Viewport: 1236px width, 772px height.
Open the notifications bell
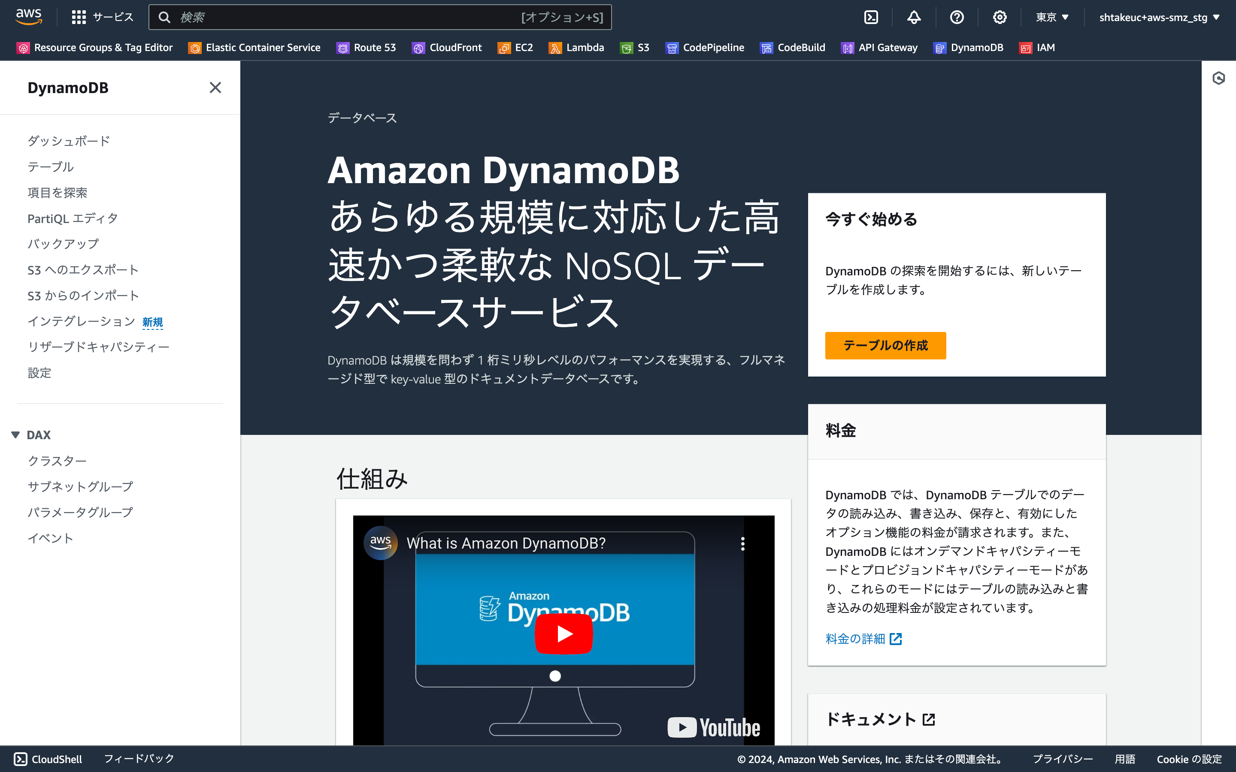pos(914,17)
